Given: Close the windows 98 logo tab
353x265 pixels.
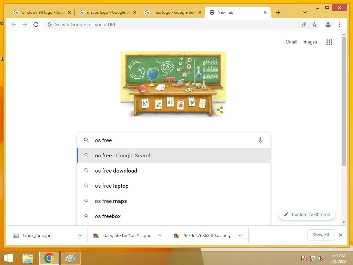Looking at the screenshot, I should point(69,12).
